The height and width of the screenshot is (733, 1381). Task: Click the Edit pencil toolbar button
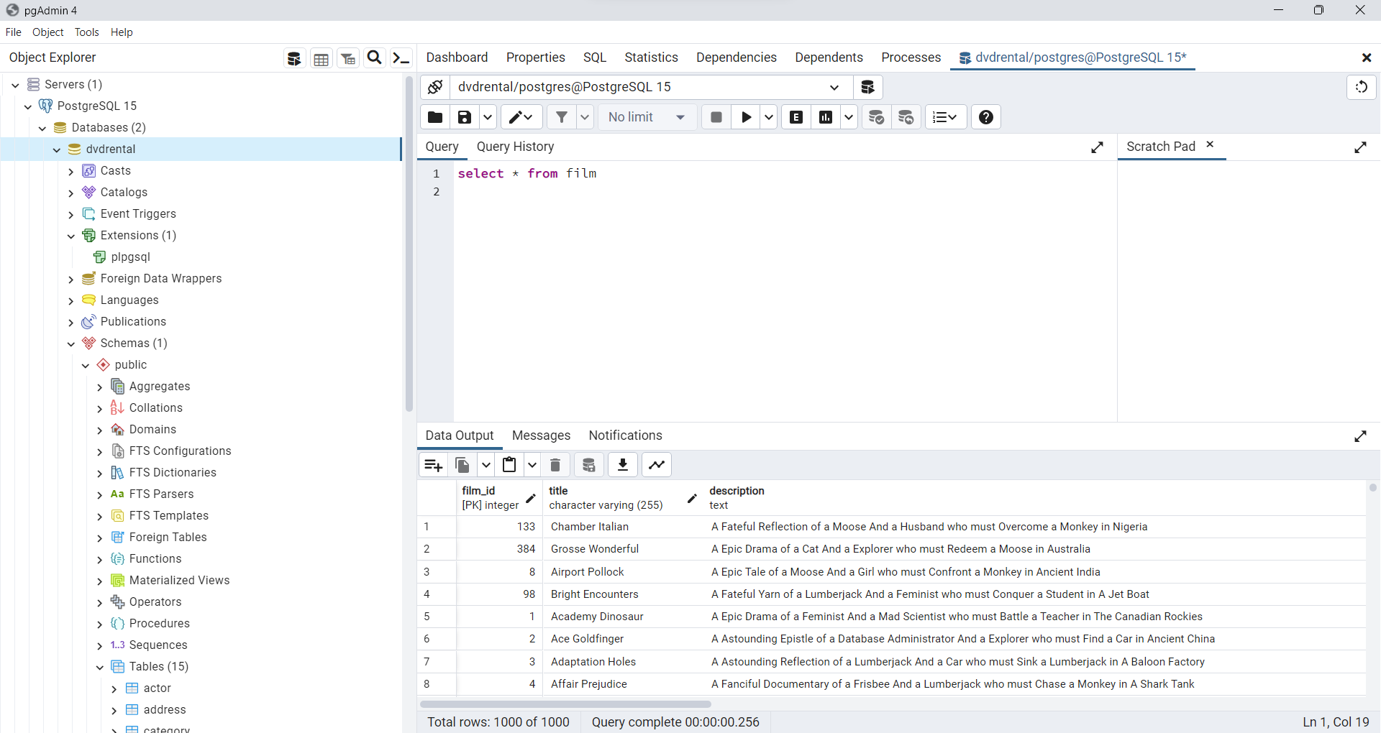pyautogui.click(x=521, y=117)
